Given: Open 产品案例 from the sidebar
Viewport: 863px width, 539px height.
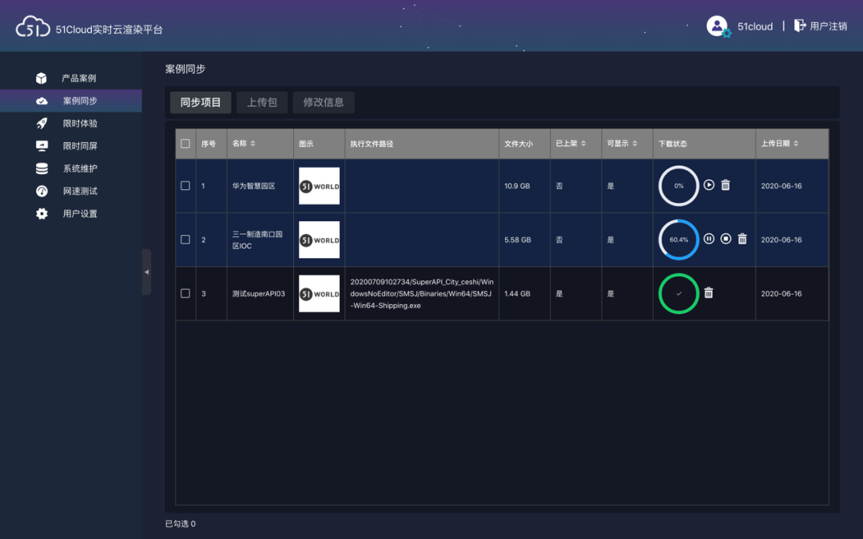Looking at the screenshot, I should [x=79, y=78].
